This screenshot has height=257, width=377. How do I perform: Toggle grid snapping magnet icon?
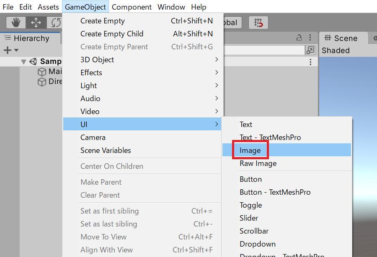coord(258,23)
